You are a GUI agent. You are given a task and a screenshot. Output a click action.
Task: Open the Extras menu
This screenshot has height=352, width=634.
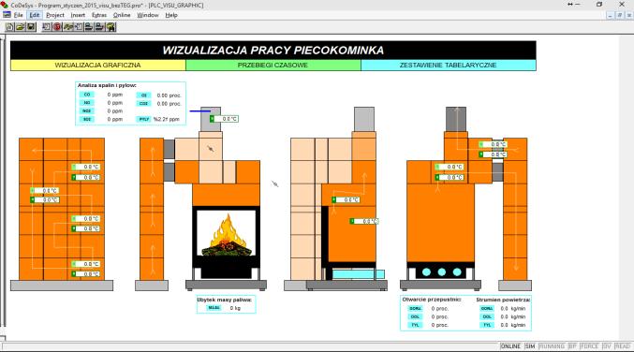[x=99, y=15]
